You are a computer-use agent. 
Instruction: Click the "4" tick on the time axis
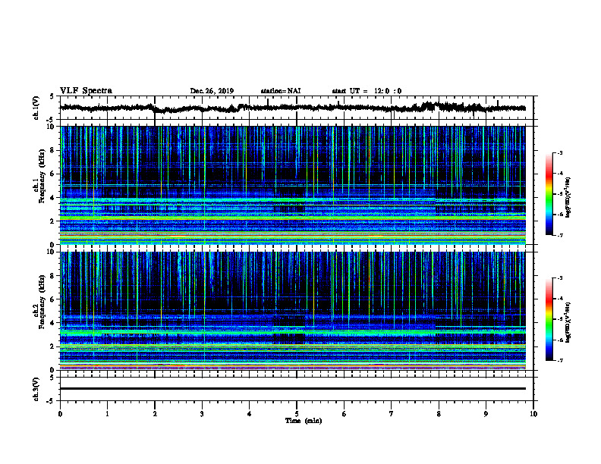pyautogui.click(x=250, y=414)
